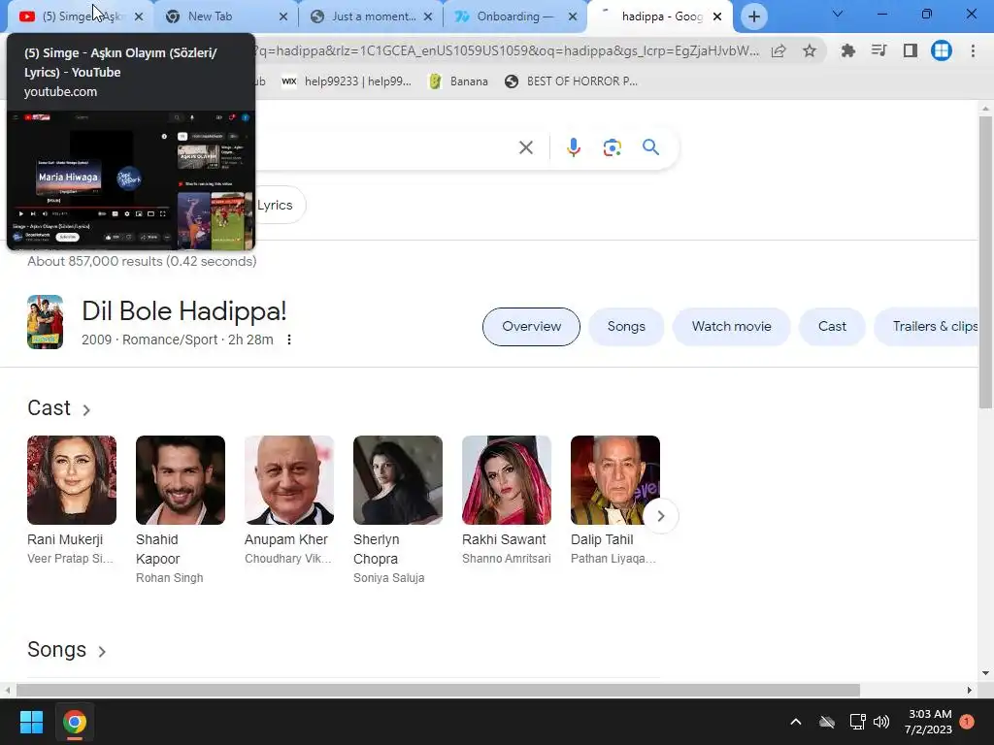Open Anupam Kher cast photo
Viewport: 994px width, 745px height.
pos(289,480)
